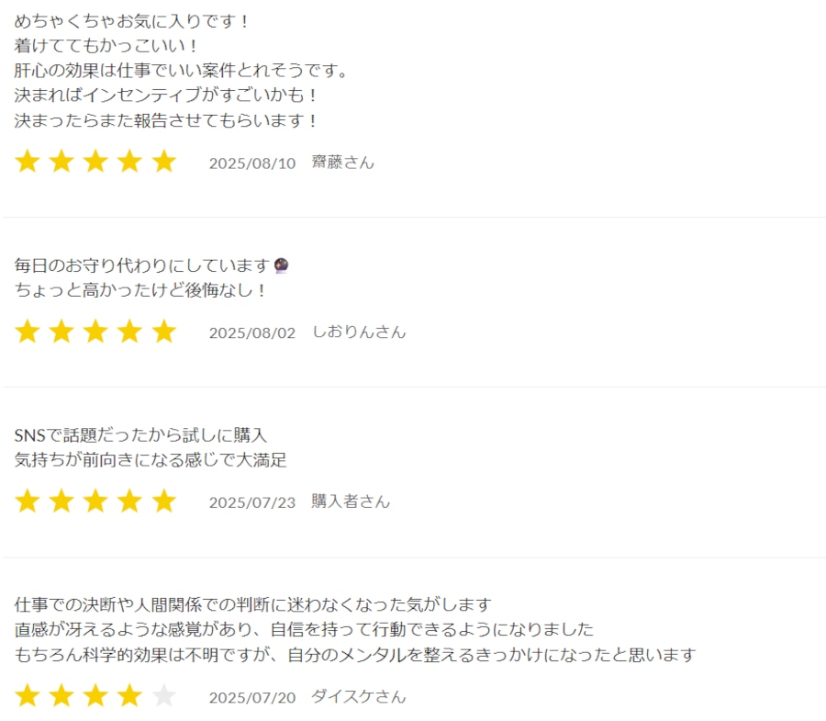The width and height of the screenshot is (826, 721).
Task: Click the empty gray star in ダイスケさん's rating
Action: pyautogui.click(x=164, y=695)
